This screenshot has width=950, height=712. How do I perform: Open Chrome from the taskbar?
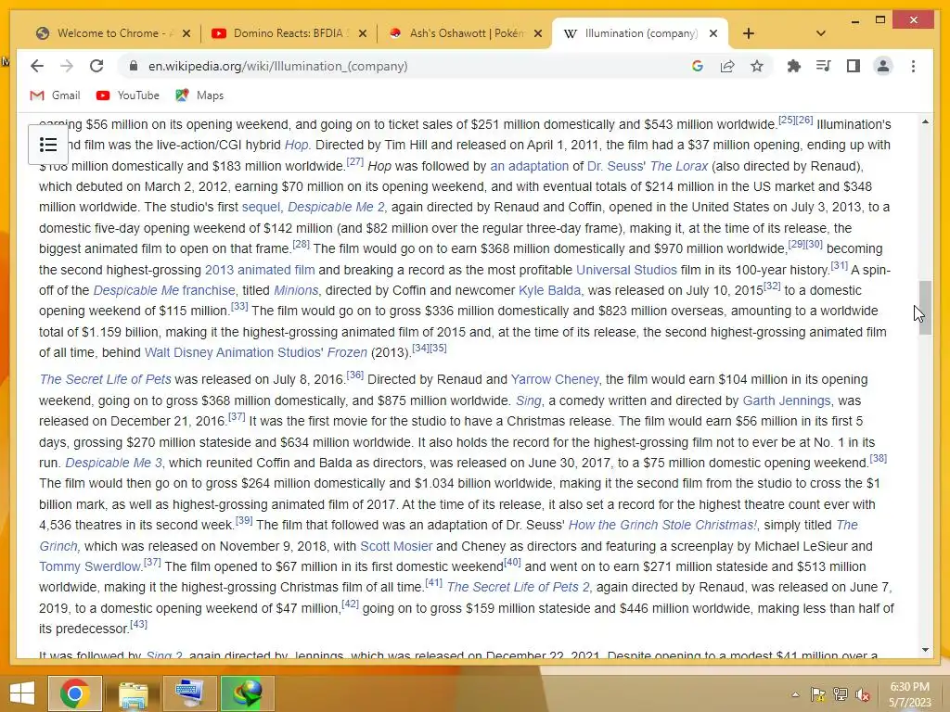(74, 693)
